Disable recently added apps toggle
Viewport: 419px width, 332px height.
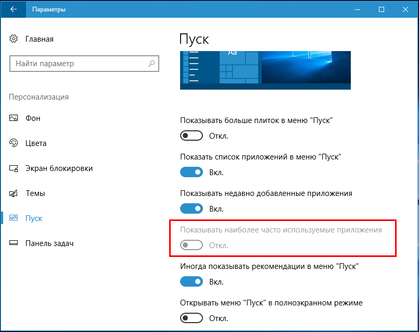click(192, 208)
